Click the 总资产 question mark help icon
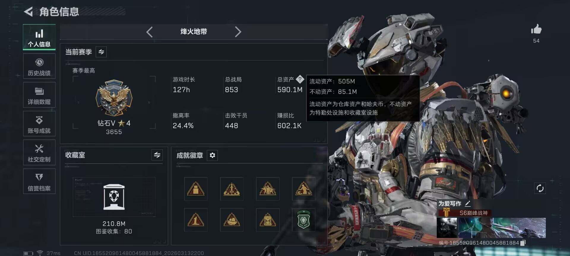The height and width of the screenshot is (256, 570). click(x=300, y=79)
